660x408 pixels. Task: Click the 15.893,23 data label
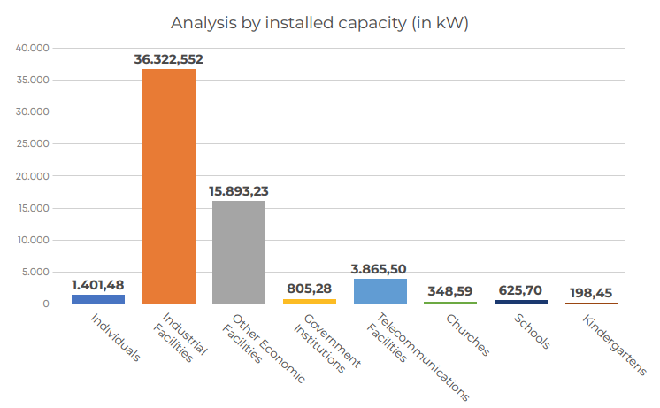point(239,190)
